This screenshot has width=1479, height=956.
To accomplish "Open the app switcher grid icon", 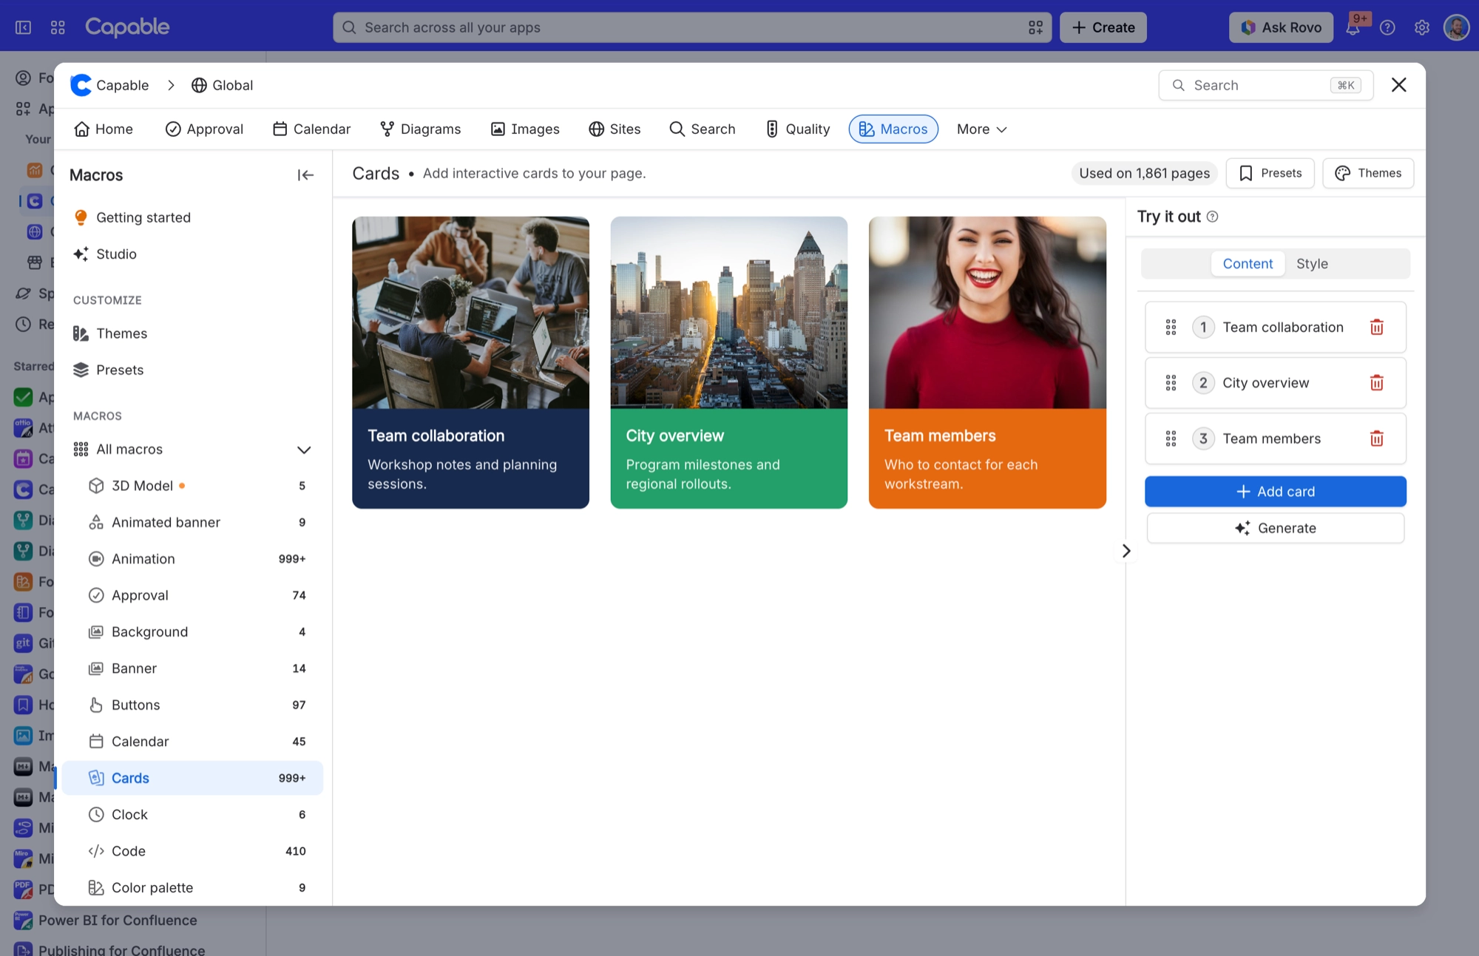I will 58,27.
